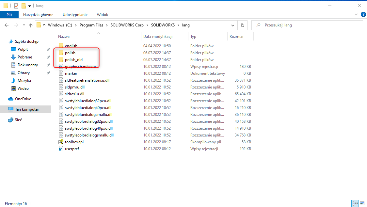The width and height of the screenshot is (367, 207).
Task: Open Pobrane downloads folder
Action: (x=24, y=57)
